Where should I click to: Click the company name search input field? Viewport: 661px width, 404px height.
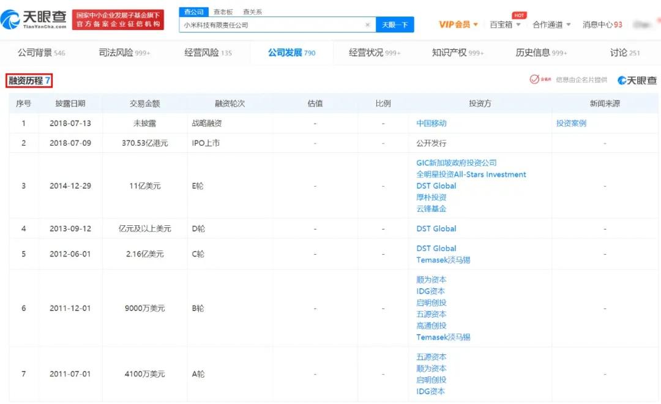[x=269, y=24]
